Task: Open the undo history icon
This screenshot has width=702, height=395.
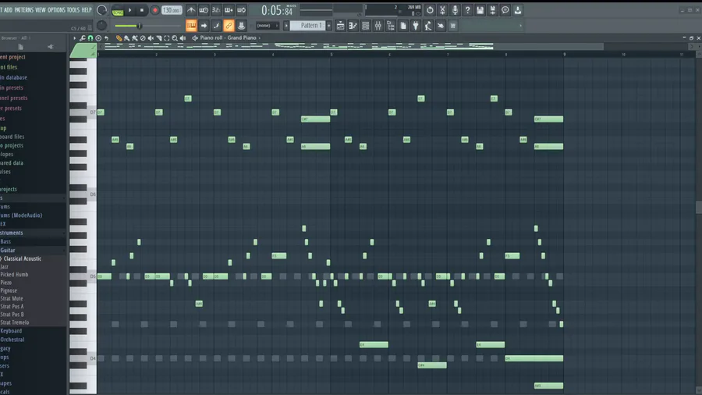Action: click(x=430, y=10)
